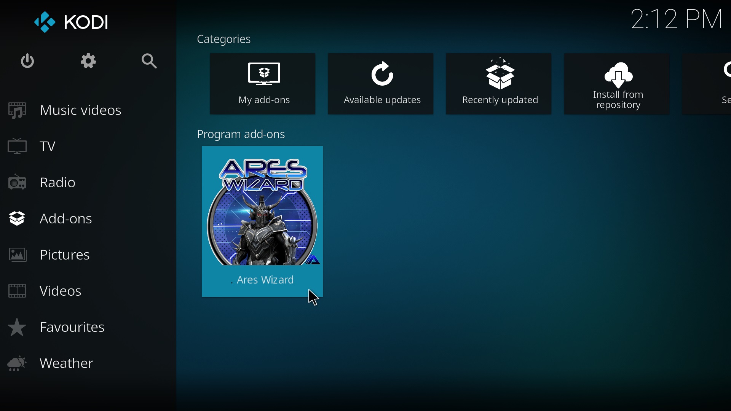Click the TV screen icon in sidebar
The height and width of the screenshot is (411, 731).
(18, 147)
